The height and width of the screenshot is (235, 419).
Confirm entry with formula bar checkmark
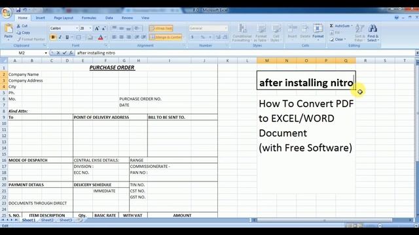(64, 53)
